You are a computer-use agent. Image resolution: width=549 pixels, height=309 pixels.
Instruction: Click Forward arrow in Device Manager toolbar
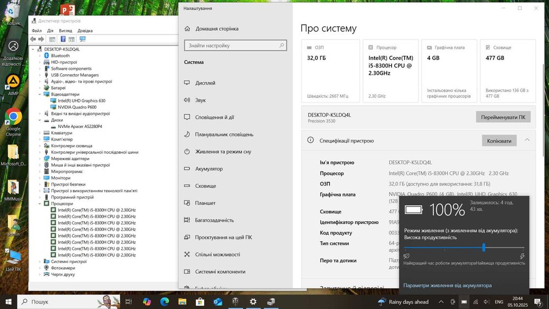tap(41, 39)
